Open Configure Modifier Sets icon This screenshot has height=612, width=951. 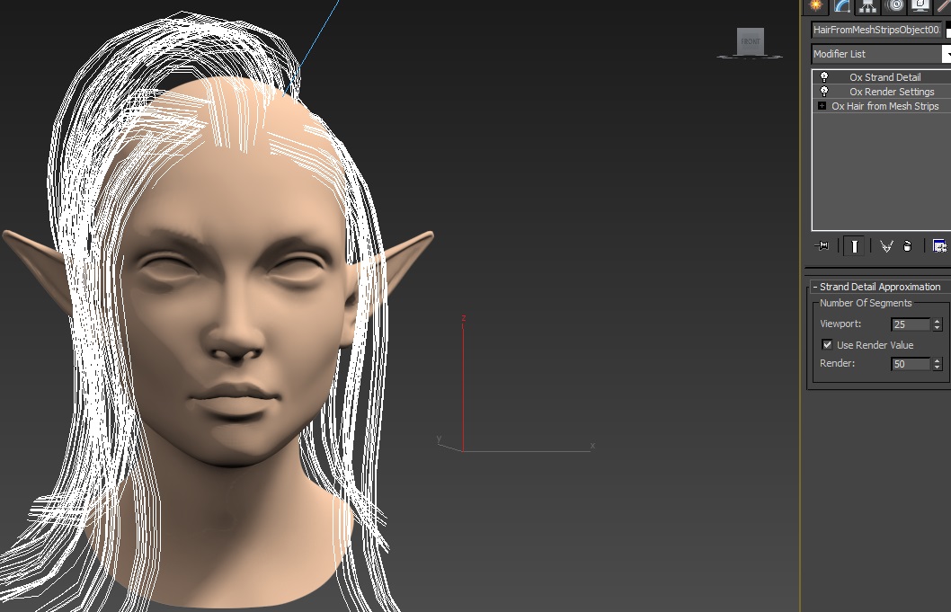(x=939, y=245)
